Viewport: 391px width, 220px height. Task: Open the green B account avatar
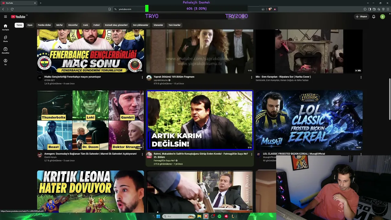coord(382,16)
